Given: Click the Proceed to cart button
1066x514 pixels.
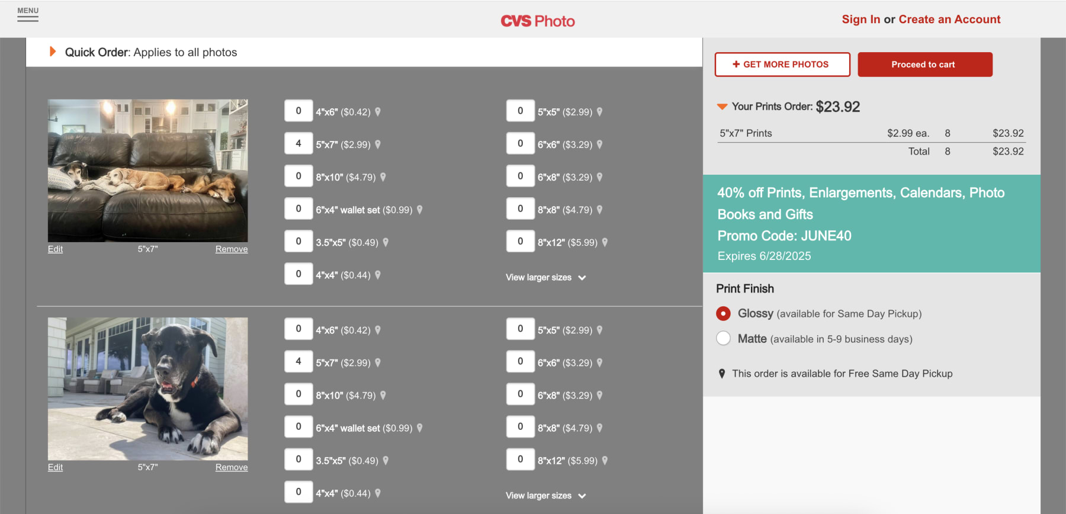Looking at the screenshot, I should coord(924,65).
